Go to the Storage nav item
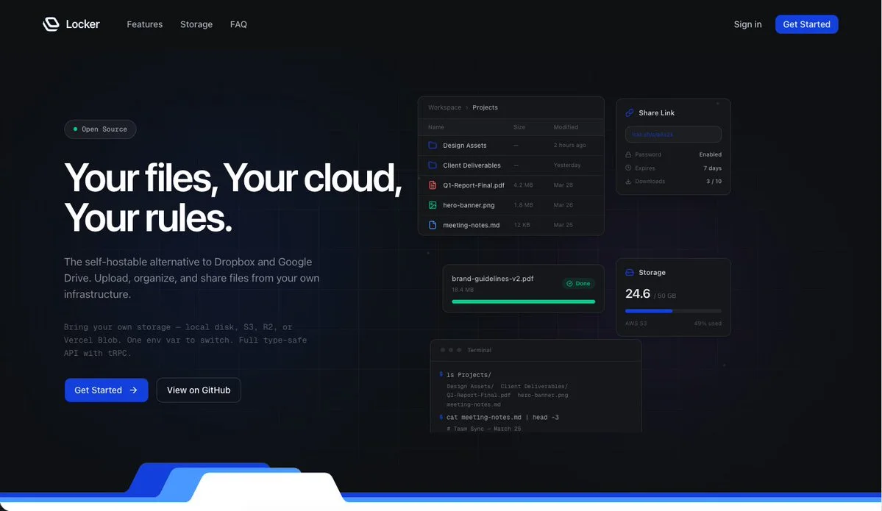 (196, 24)
